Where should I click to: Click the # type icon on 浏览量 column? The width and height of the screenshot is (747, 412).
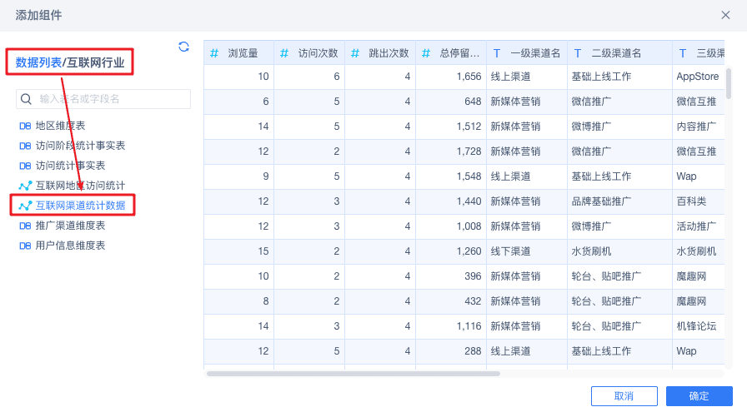(x=214, y=53)
